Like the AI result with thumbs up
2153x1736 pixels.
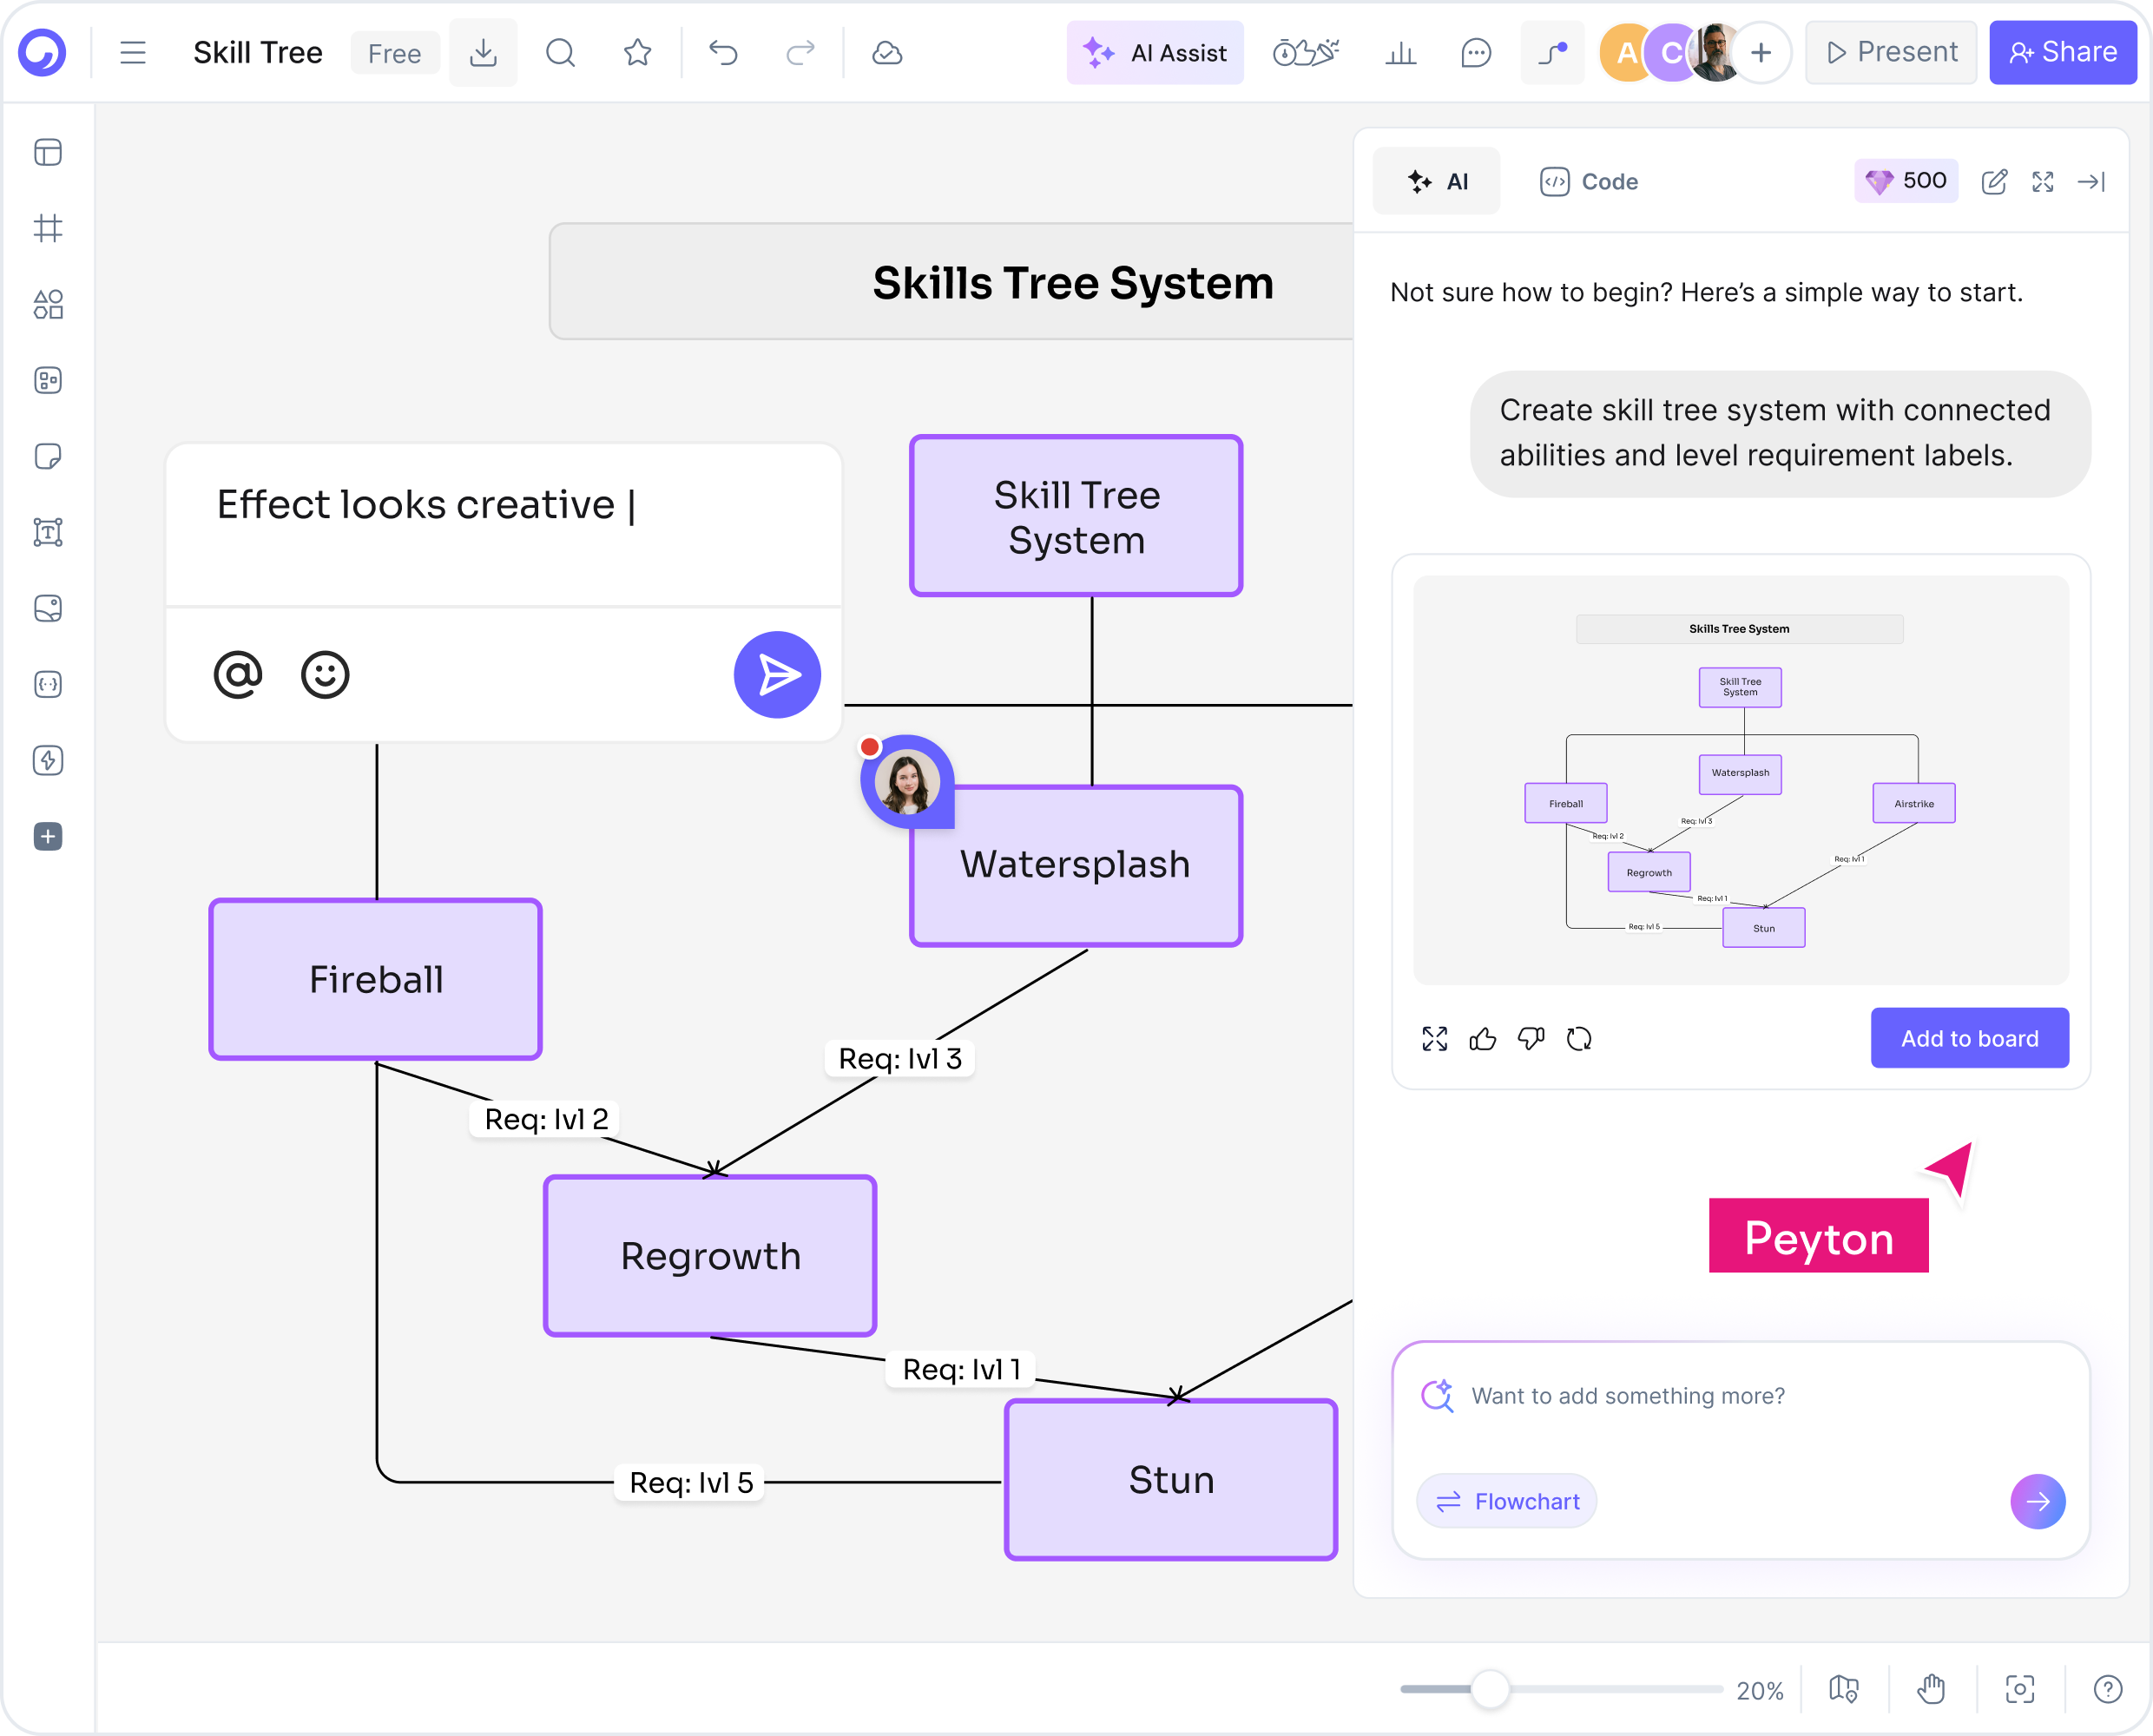point(1483,1039)
